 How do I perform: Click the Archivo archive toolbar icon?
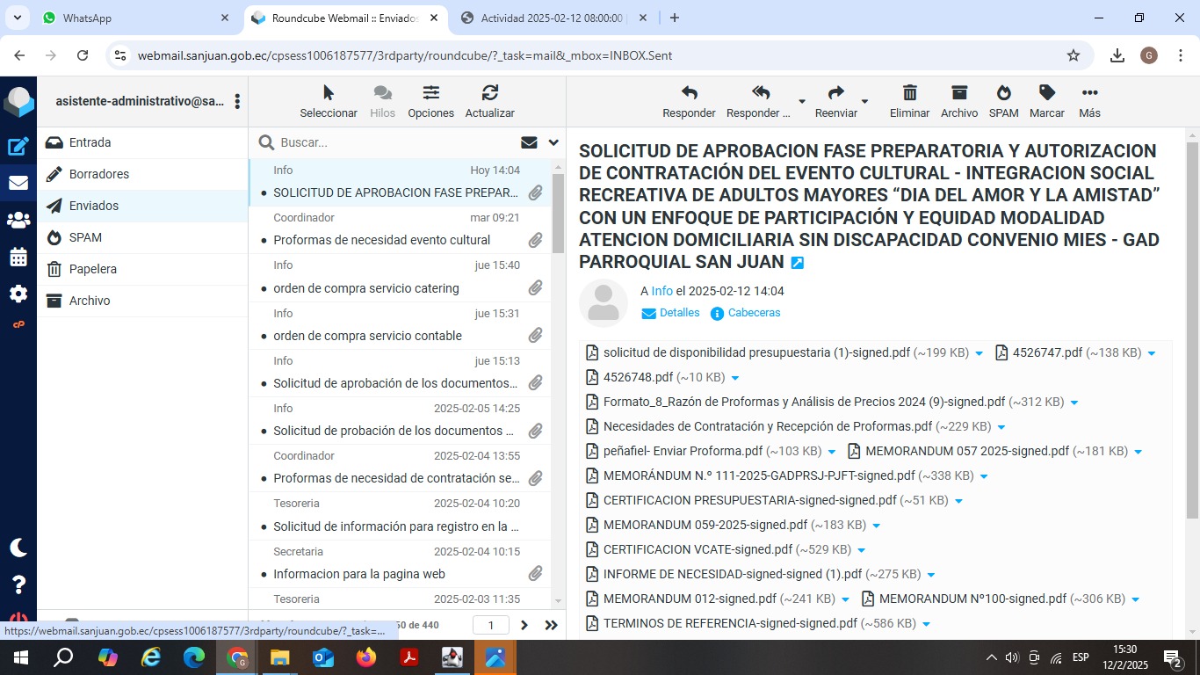pos(958,93)
